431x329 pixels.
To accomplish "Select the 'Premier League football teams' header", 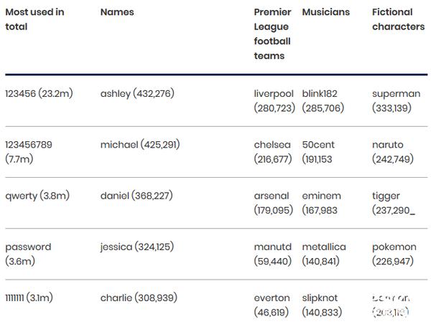I will pos(272,34).
